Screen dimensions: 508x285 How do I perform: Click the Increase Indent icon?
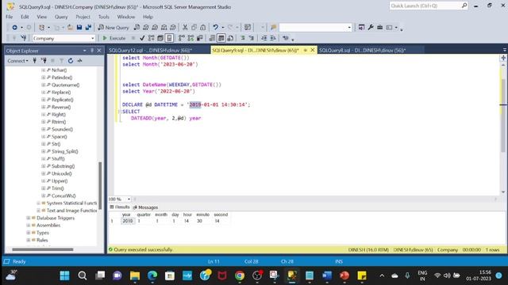[273, 38]
